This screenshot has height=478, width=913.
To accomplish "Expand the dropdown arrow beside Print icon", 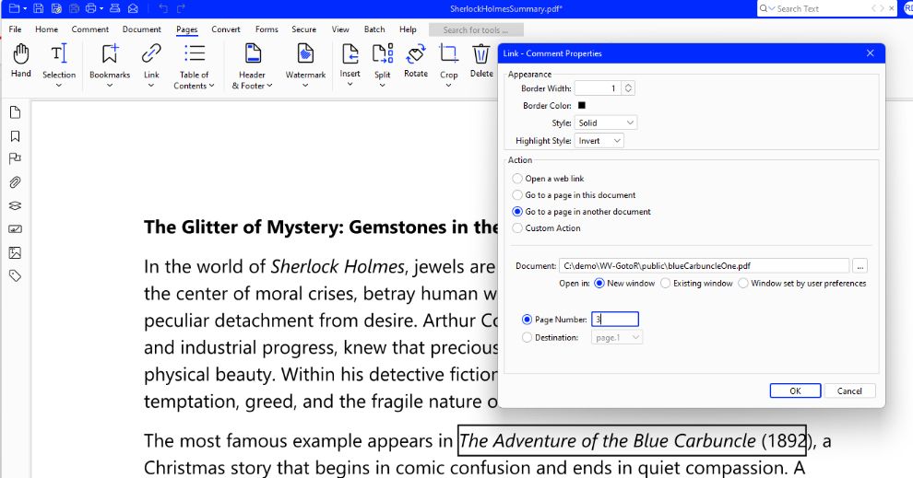I will [101, 8].
